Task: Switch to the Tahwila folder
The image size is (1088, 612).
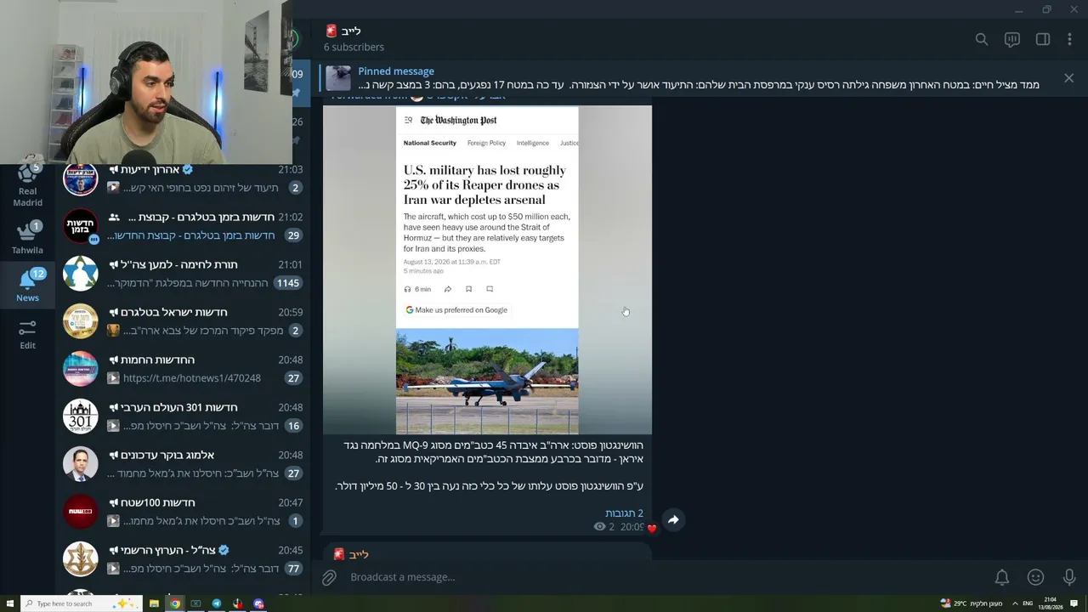Action: (x=27, y=237)
